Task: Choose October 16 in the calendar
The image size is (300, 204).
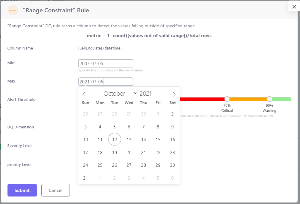Action: (x=172, y=139)
